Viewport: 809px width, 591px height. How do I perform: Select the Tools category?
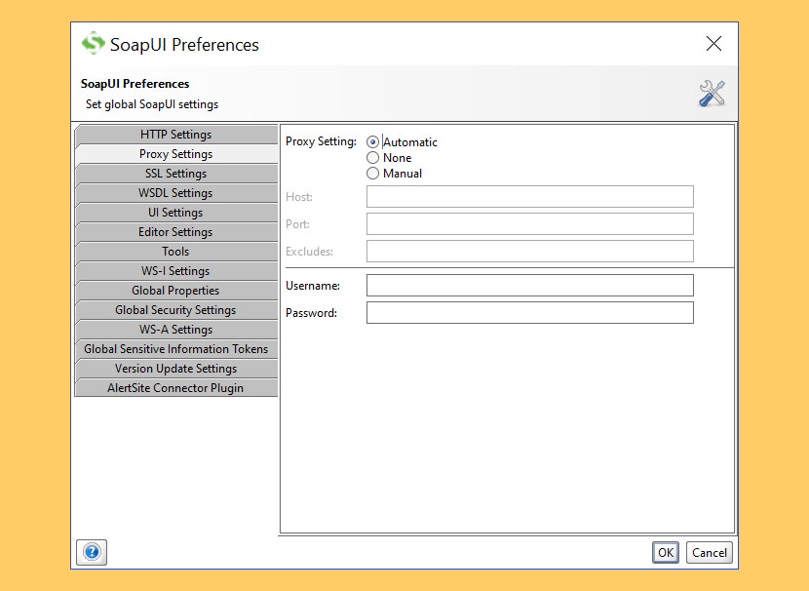pyautogui.click(x=175, y=251)
